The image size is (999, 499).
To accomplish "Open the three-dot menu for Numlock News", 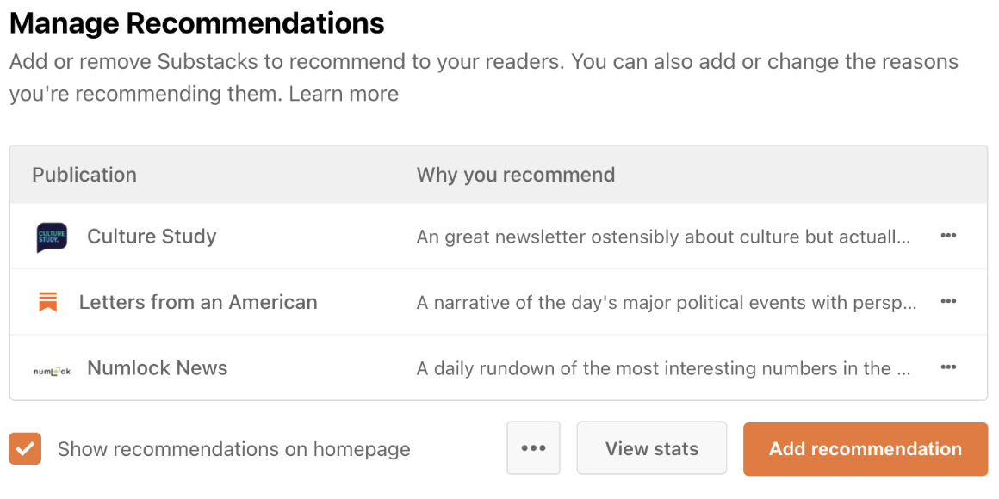I will click(948, 367).
